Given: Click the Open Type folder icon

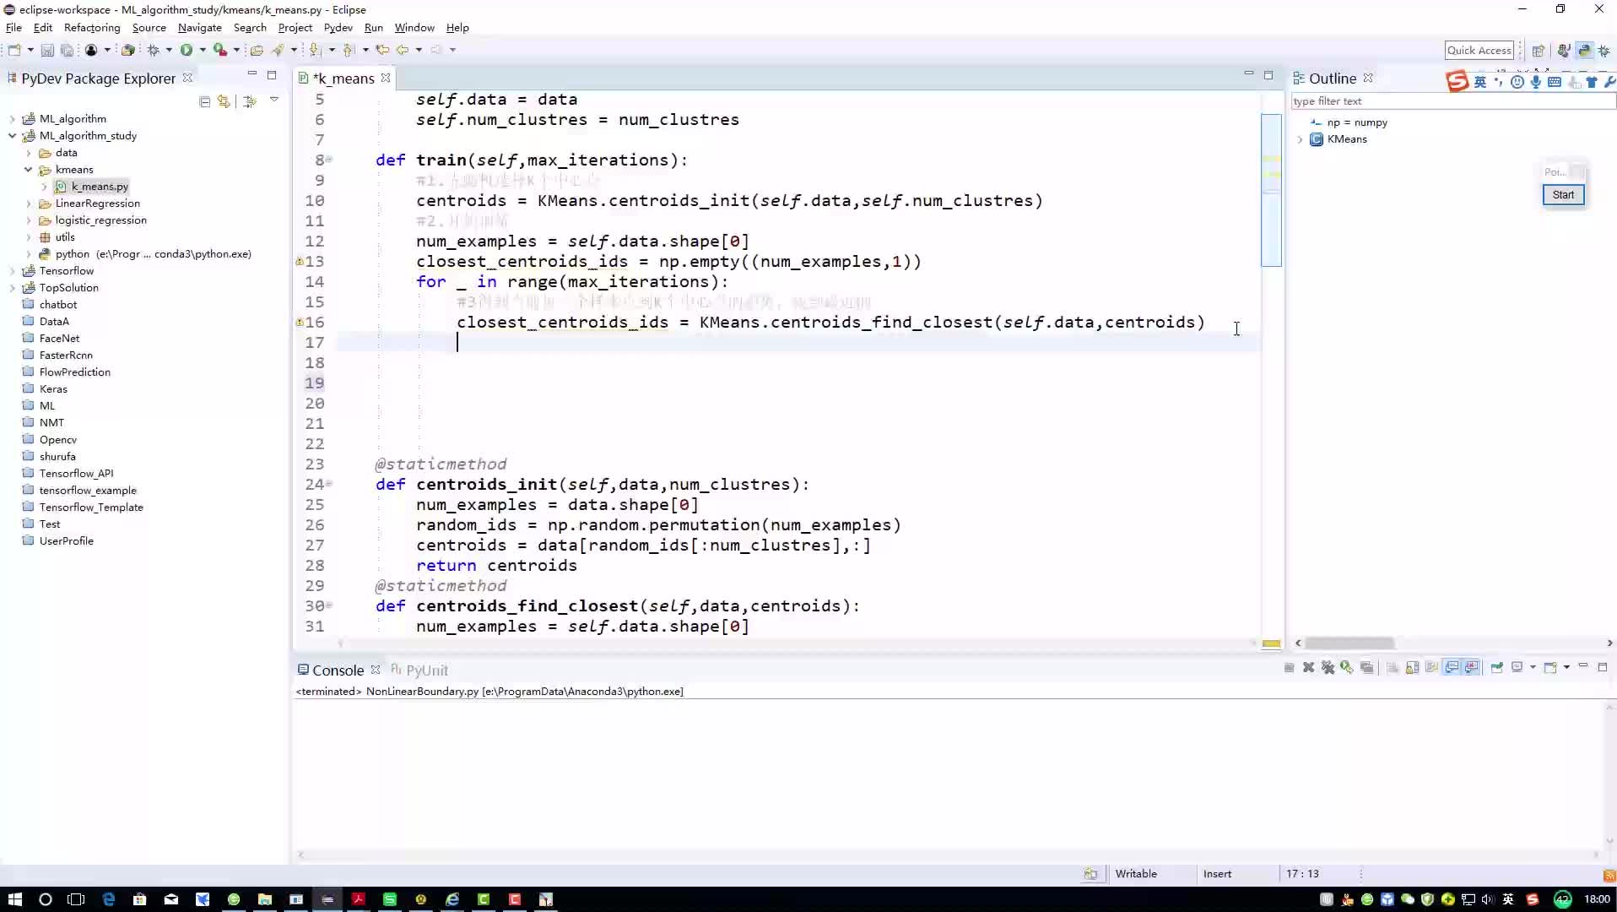Looking at the screenshot, I should pyautogui.click(x=257, y=50).
